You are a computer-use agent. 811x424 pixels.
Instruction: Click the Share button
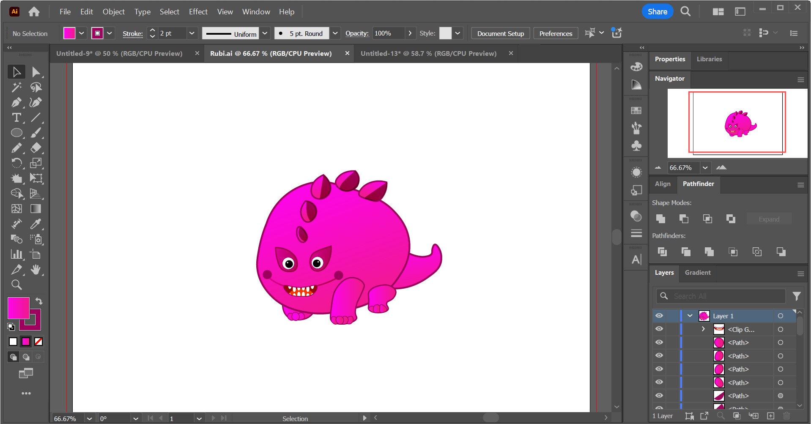658,12
